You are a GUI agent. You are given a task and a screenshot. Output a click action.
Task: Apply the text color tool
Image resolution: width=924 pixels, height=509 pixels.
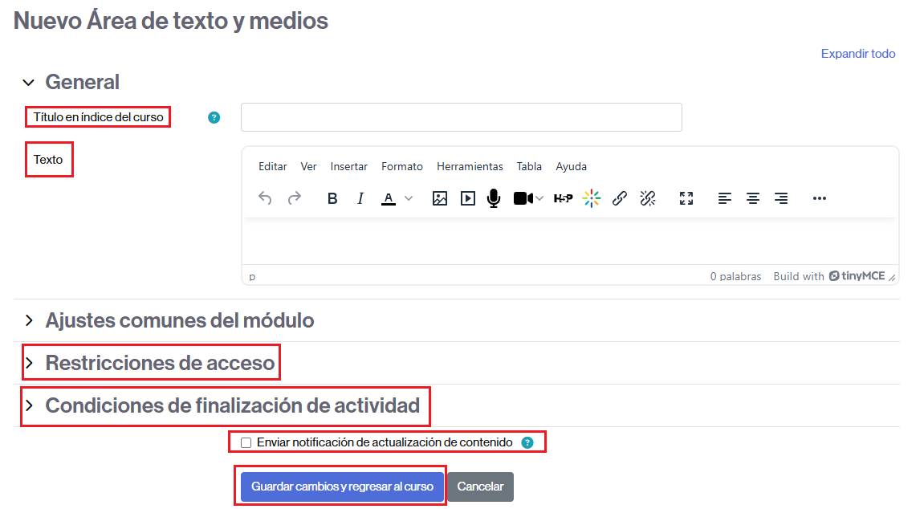(x=389, y=198)
